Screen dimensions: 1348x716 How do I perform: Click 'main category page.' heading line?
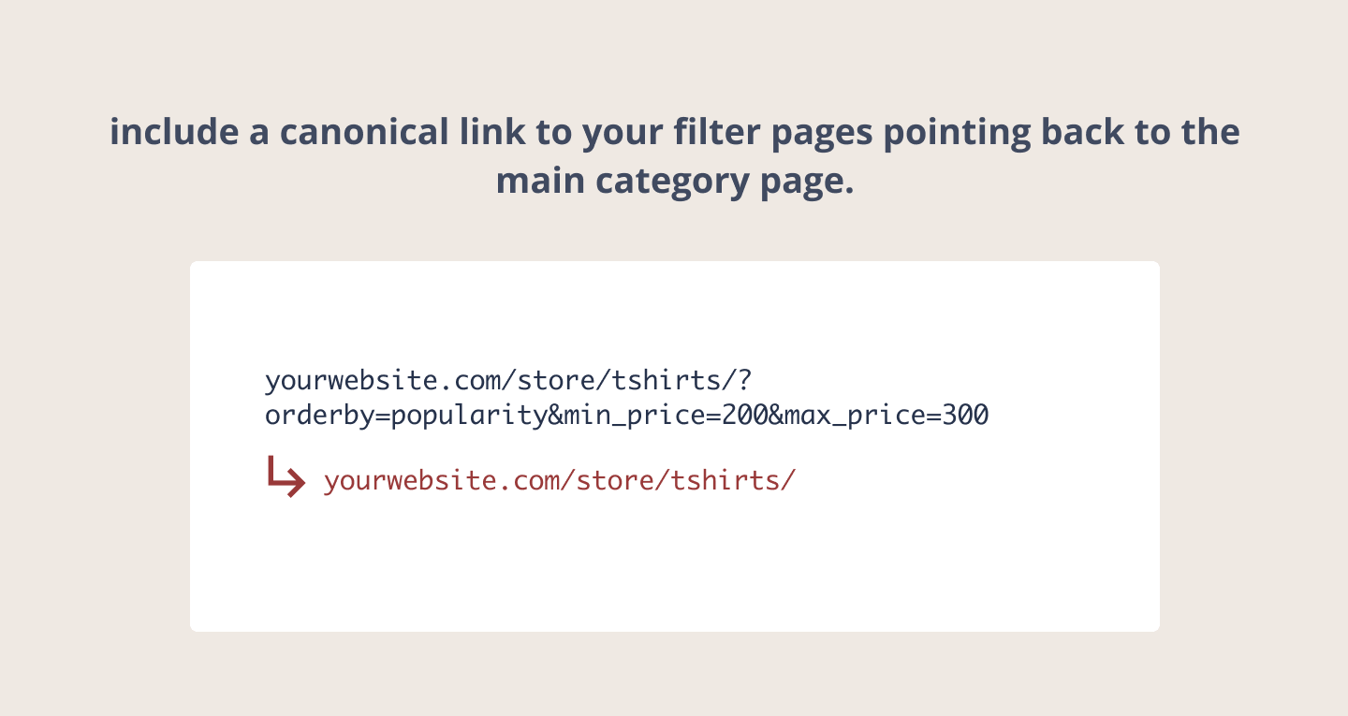tap(675, 181)
